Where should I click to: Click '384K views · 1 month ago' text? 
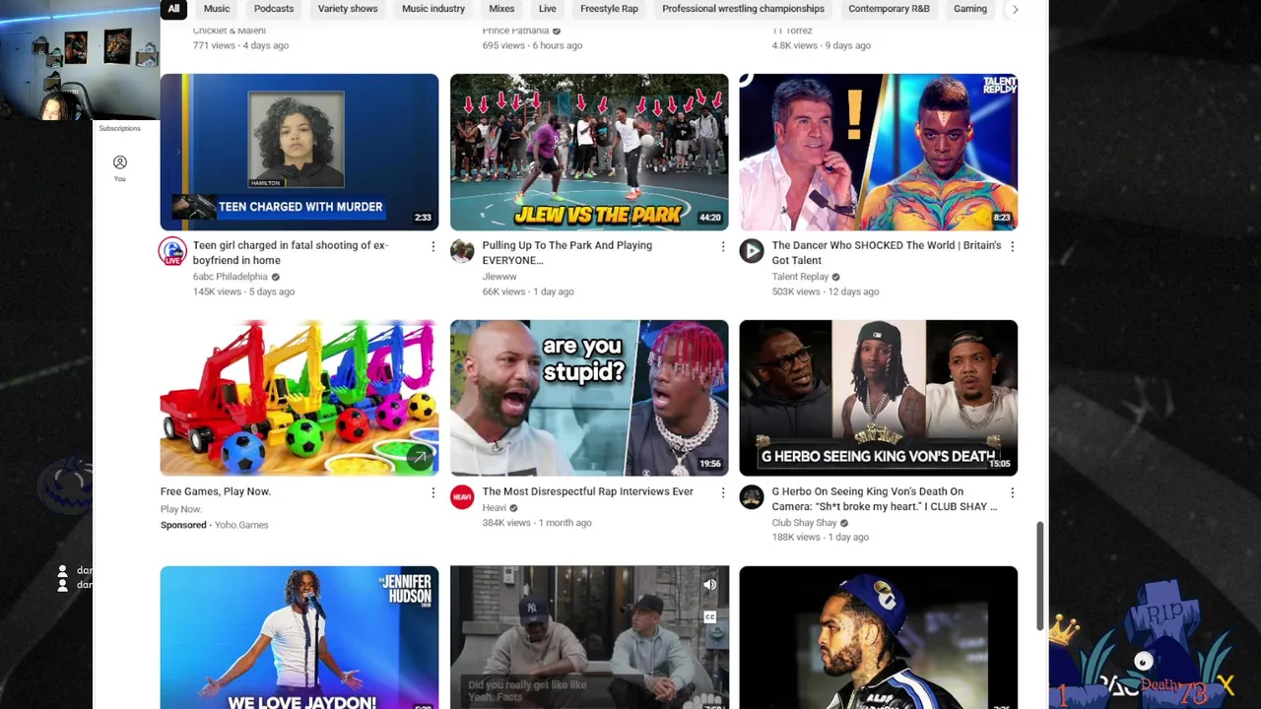tap(537, 523)
